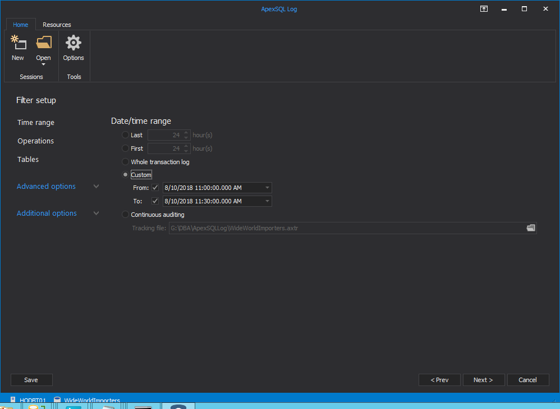Viewport: 560px width, 409px height.
Task: Choose Whole transaction log option
Action: pos(125,161)
